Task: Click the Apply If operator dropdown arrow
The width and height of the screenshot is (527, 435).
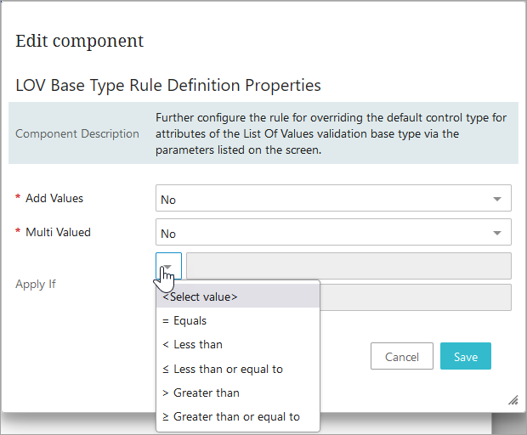Action: click(168, 266)
